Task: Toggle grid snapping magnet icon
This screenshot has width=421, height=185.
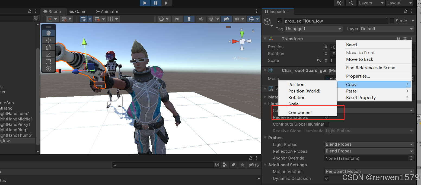Action: point(97,19)
